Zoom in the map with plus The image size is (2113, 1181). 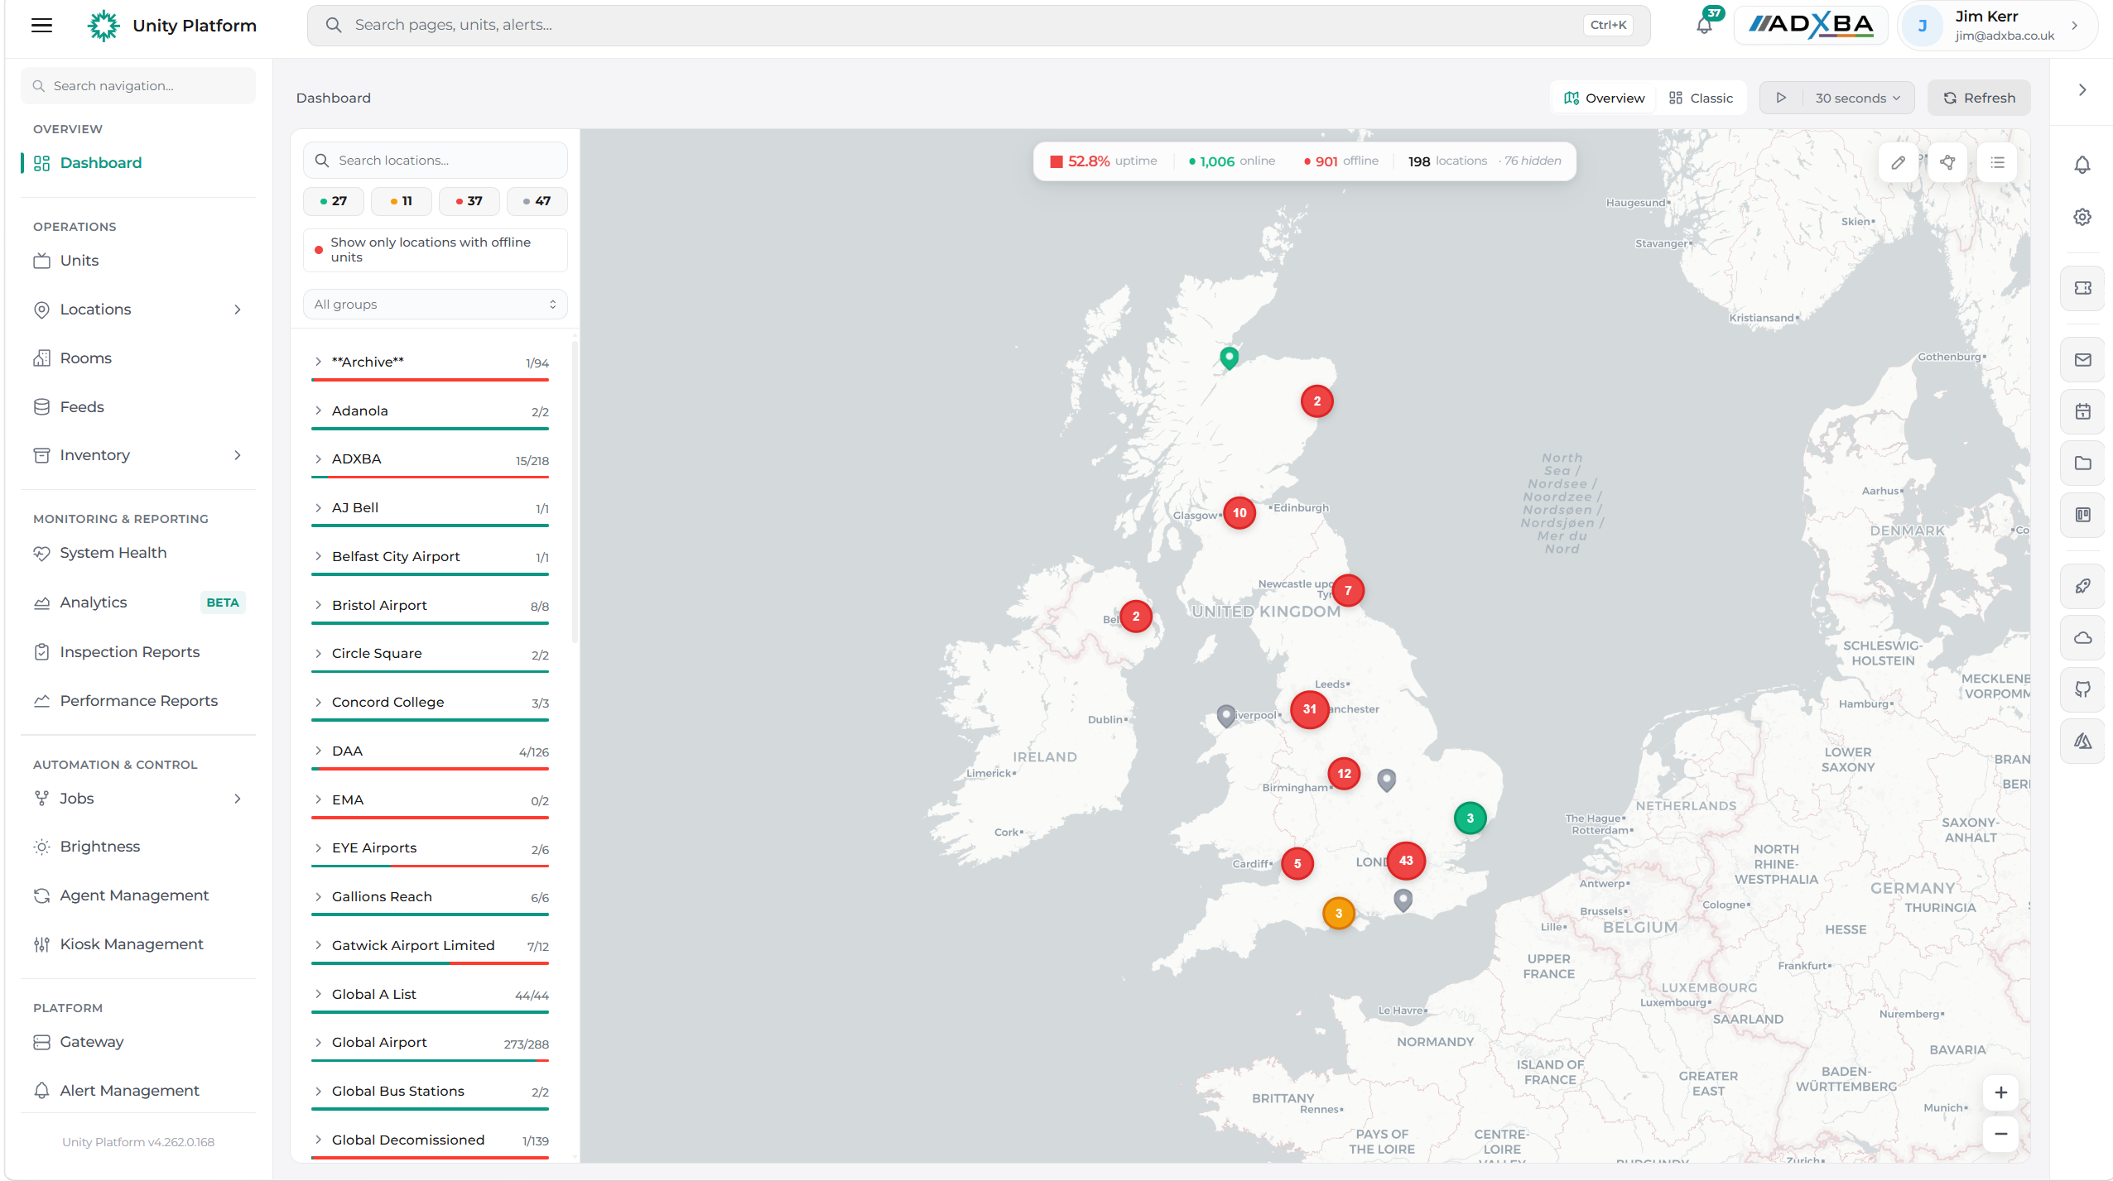pos(2000,1092)
